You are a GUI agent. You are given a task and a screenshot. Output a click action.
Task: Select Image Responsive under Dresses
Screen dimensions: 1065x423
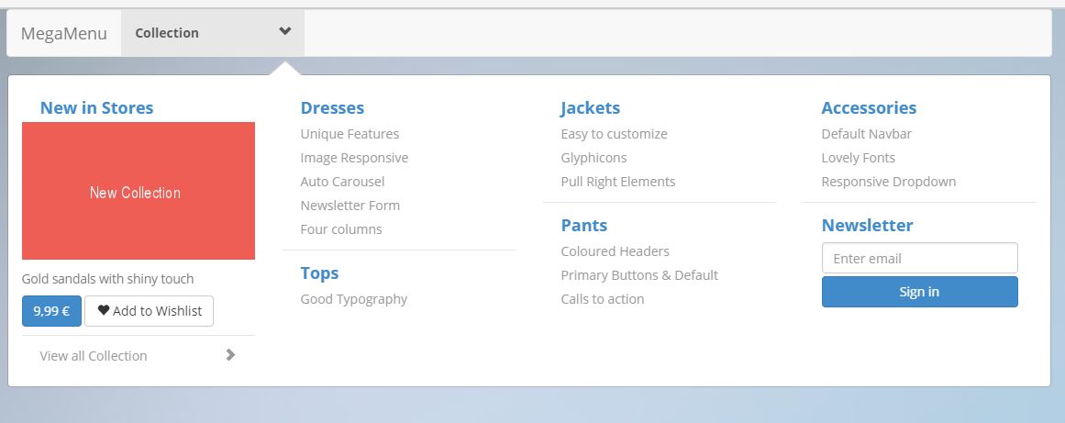355,158
